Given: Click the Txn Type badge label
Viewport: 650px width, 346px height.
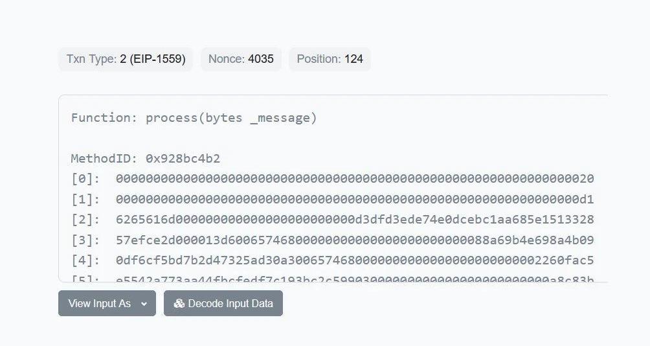Looking at the screenshot, I should 91,59.
